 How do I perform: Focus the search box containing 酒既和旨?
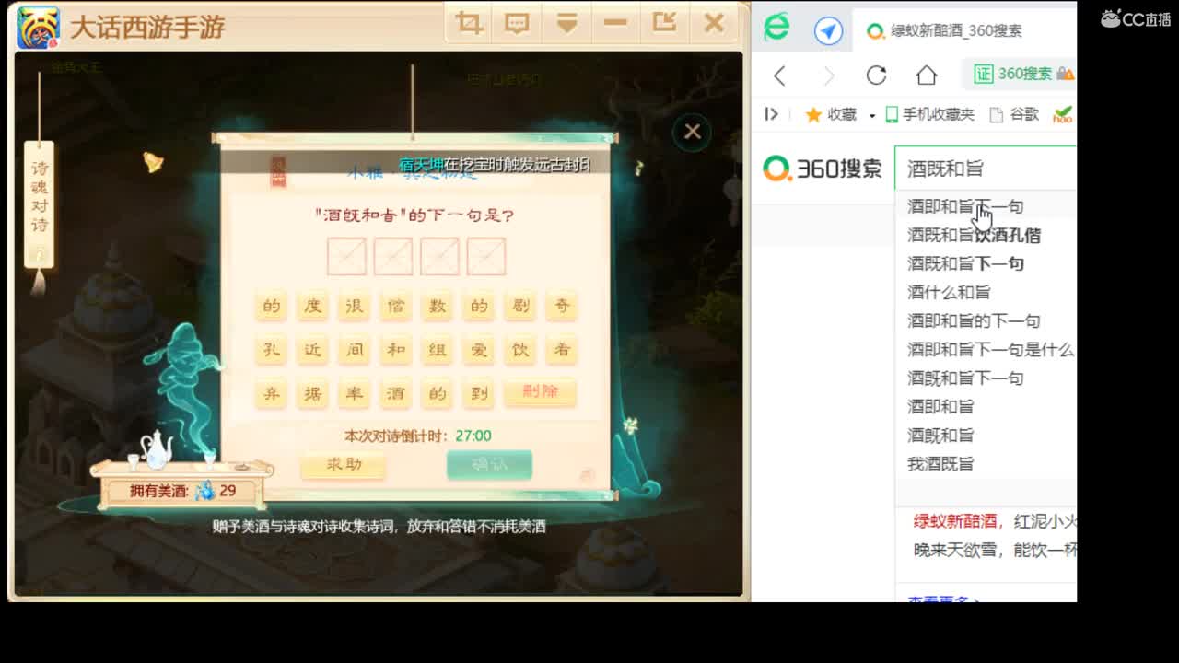coord(986,169)
